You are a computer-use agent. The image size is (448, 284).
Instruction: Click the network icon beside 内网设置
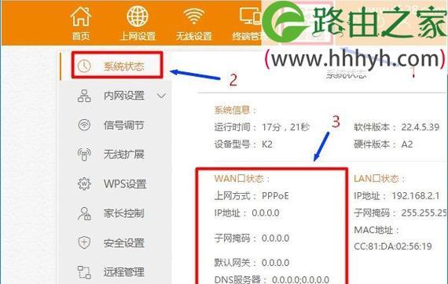[x=84, y=96]
